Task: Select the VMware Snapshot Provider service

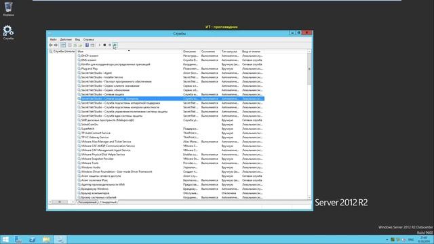Action: 170,159
